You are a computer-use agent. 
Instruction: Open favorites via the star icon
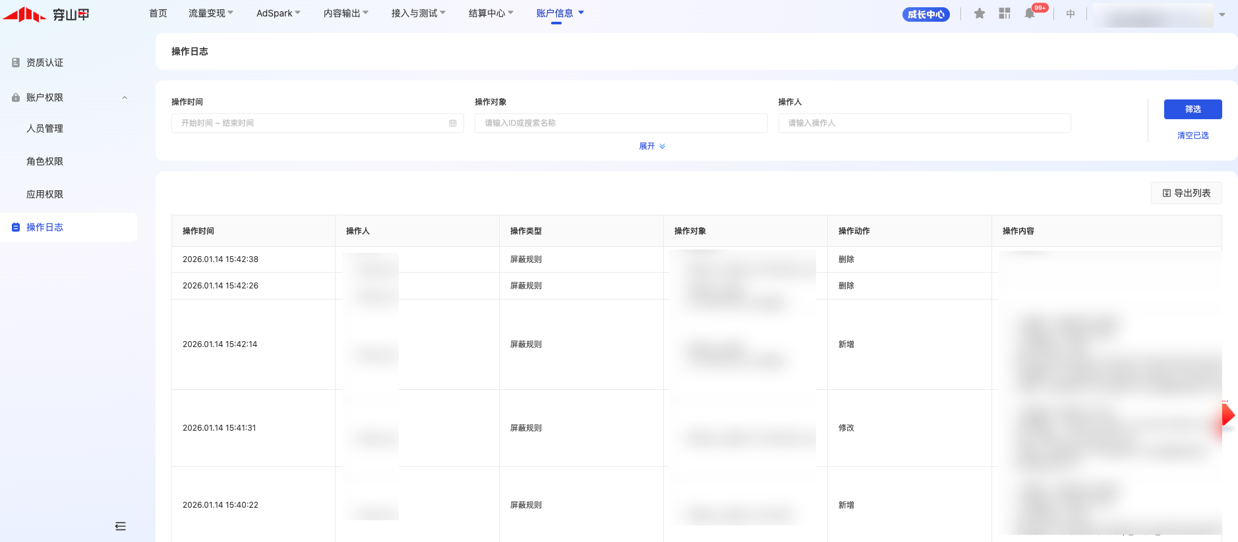coord(980,14)
